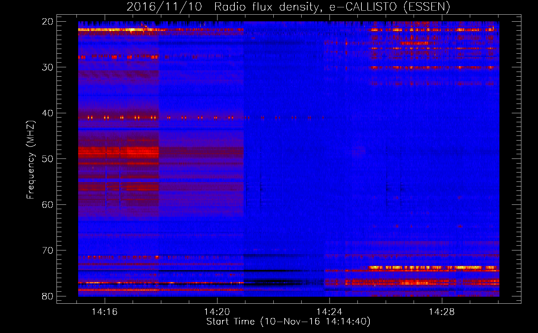538x333 pixels.
Task: Click the 14:28 time axis label
Action: coord(442,312)
